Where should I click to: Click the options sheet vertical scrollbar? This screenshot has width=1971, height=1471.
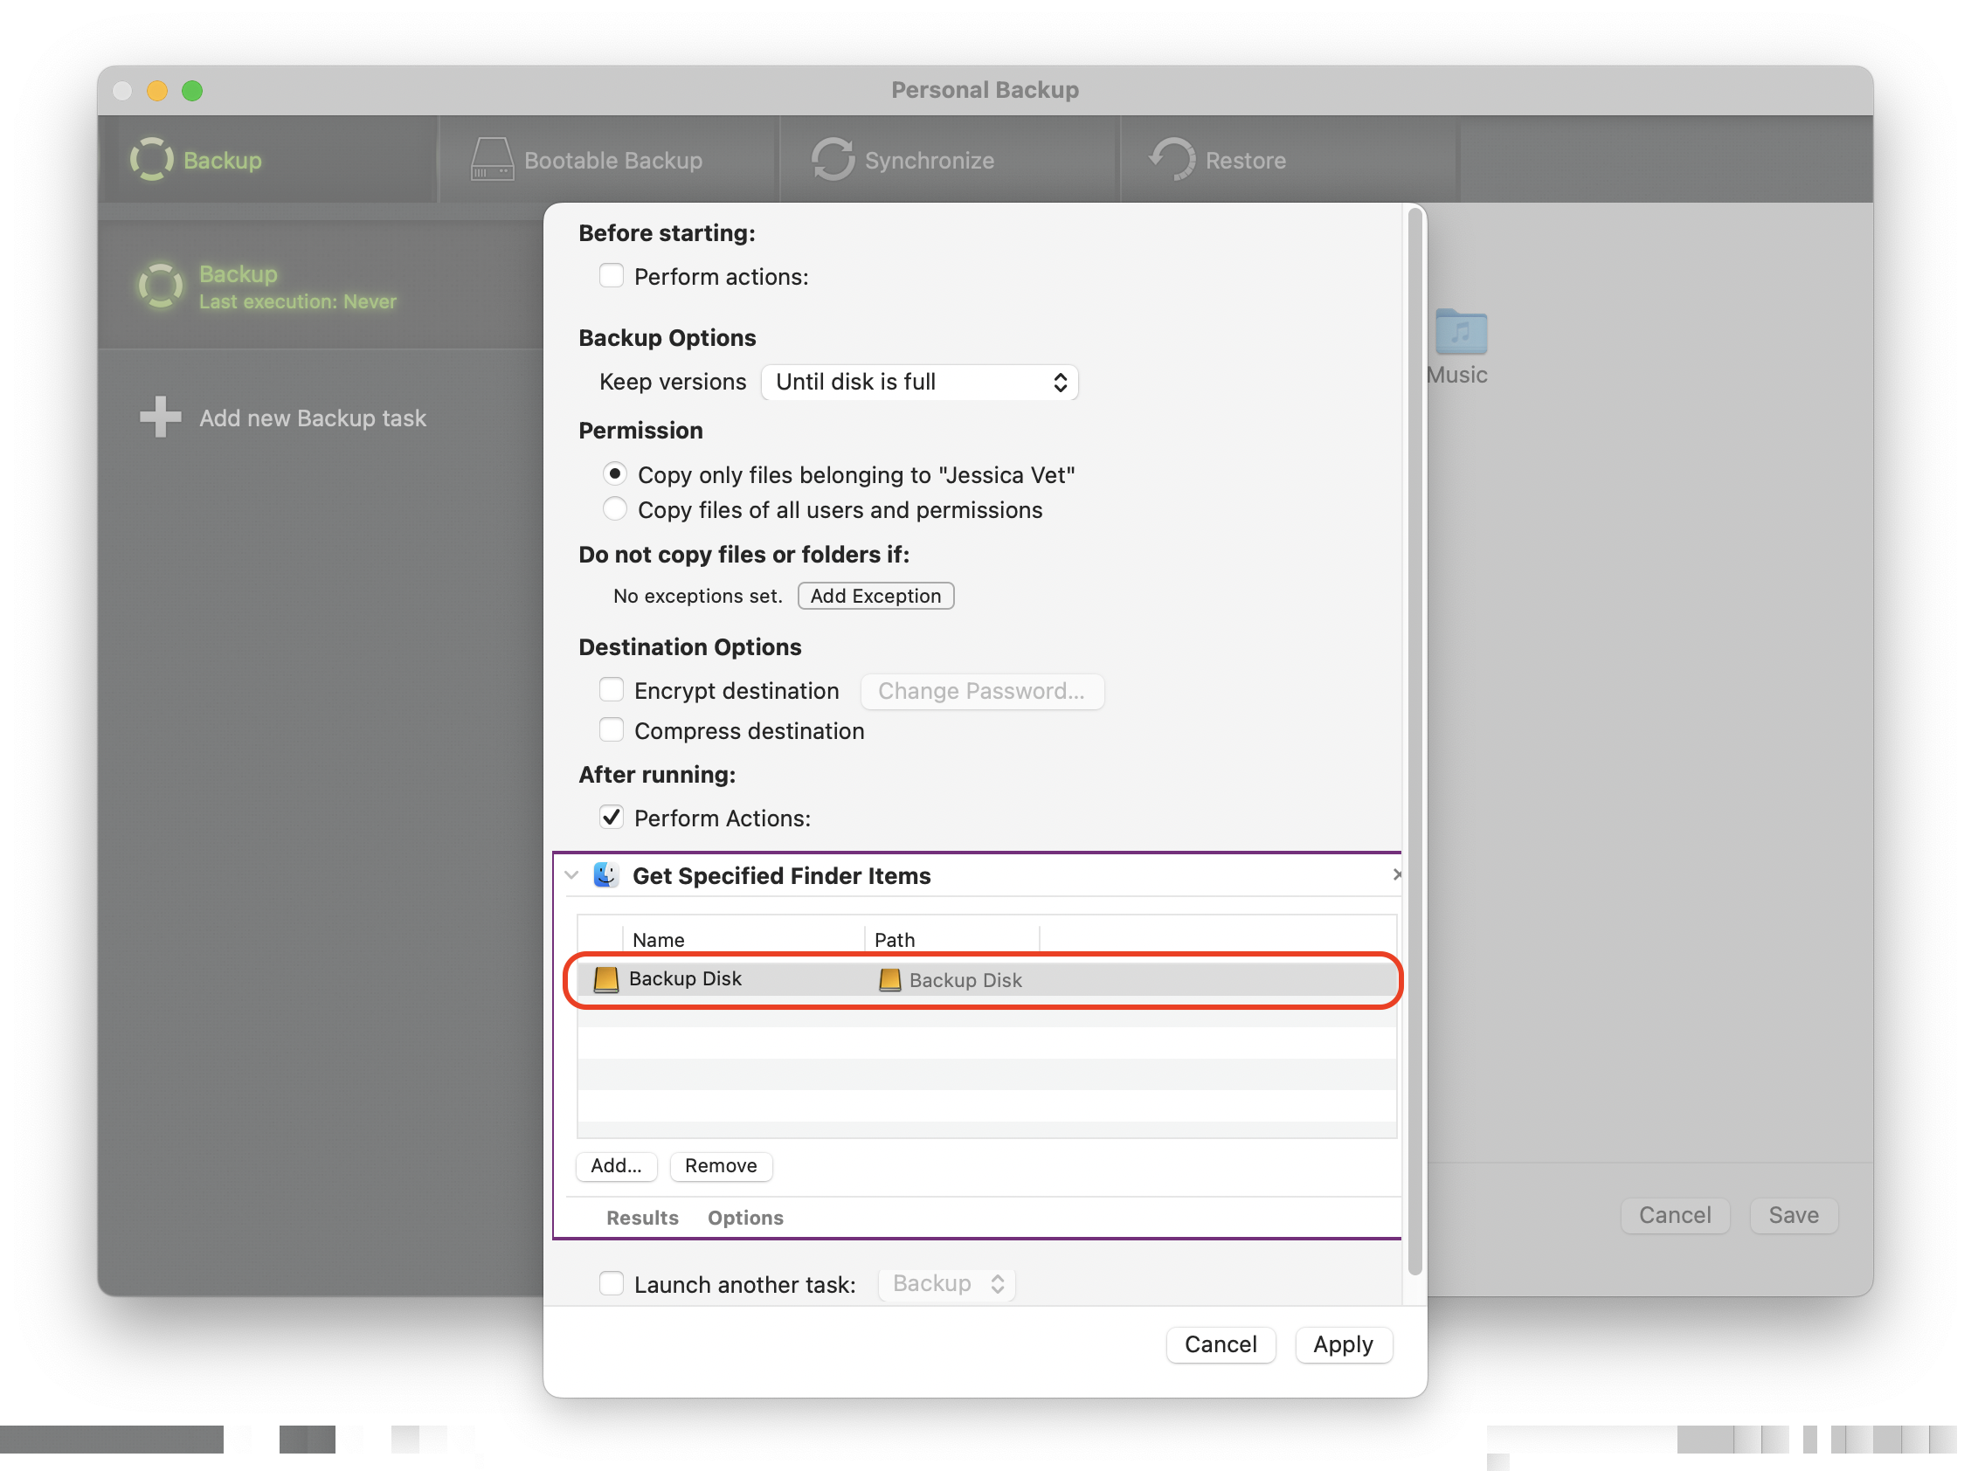click(1414, 741)
